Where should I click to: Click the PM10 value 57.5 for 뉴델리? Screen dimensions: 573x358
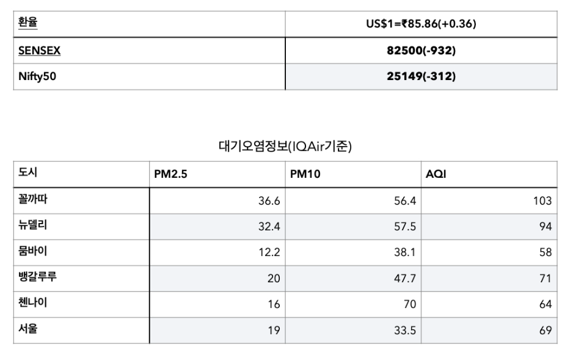(x=405, y=226)
